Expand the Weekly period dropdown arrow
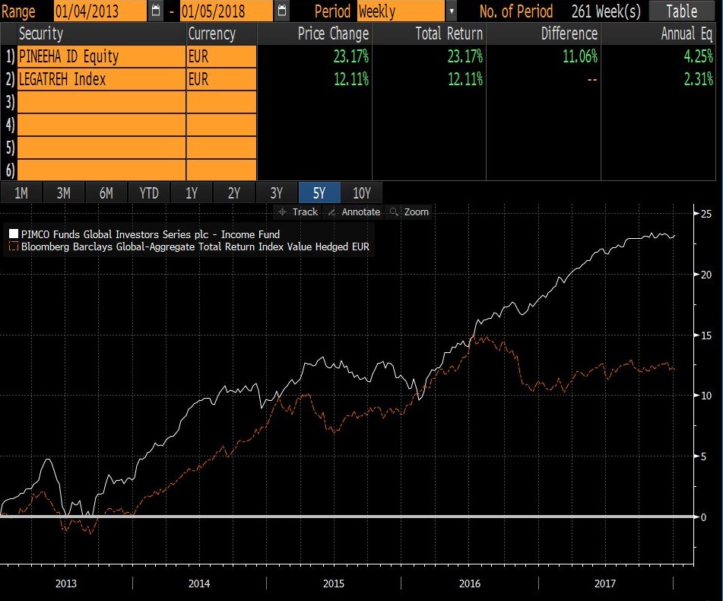 452,11
